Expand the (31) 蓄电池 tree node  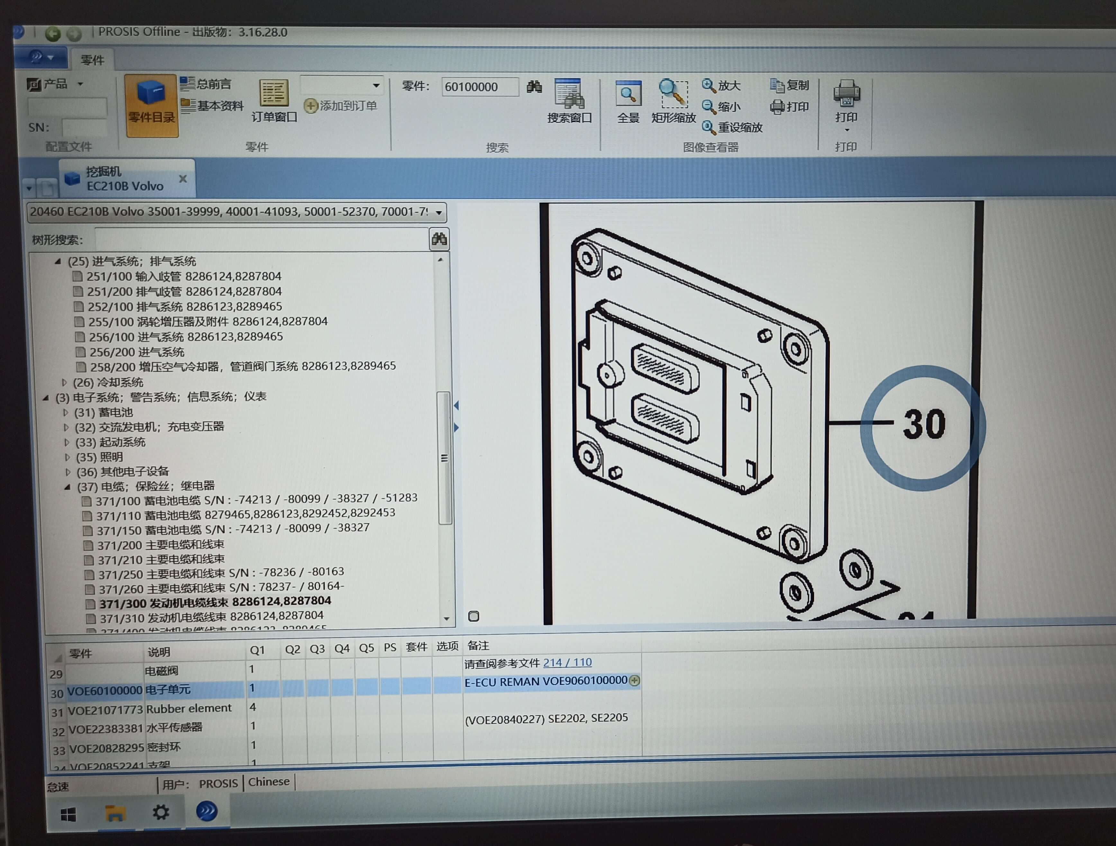66,413
